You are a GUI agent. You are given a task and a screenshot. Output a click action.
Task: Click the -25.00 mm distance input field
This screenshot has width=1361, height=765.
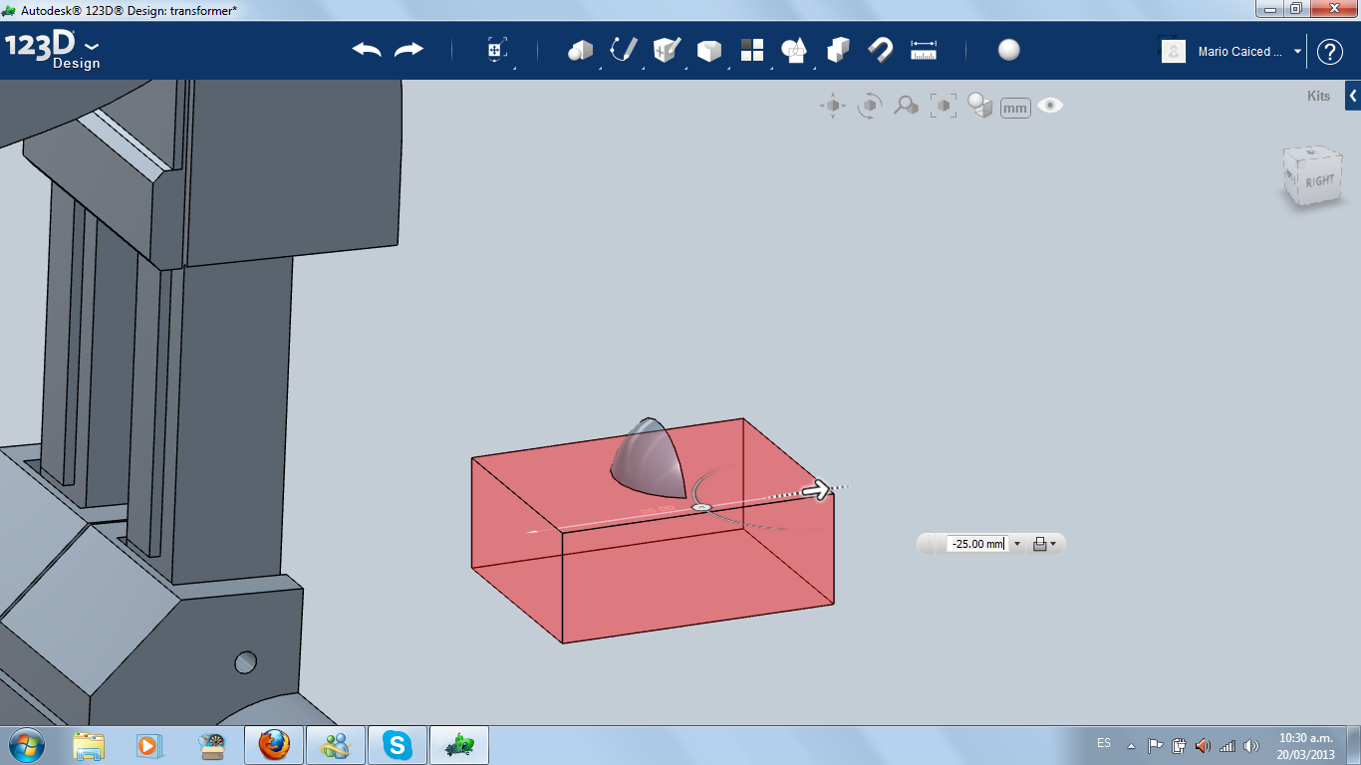976,544
